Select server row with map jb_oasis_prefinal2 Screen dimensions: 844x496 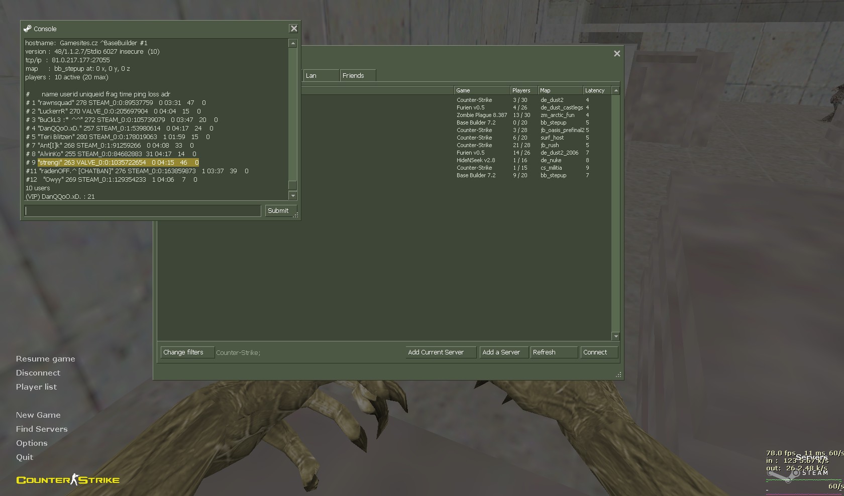[x=384, y=130]
